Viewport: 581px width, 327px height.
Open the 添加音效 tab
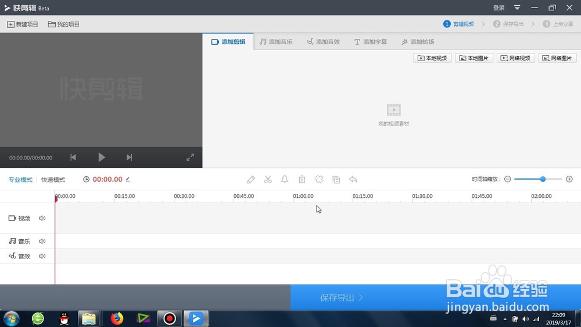(x=323, y=41)
